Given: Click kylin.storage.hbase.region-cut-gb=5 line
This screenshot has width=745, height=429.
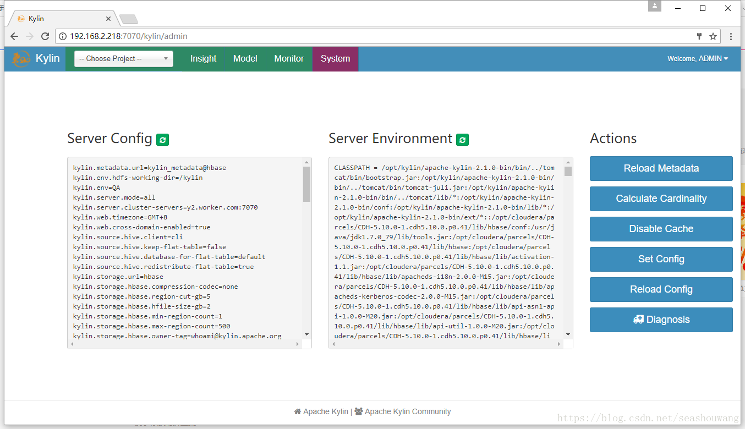Looking at the screenshot, I should pos(141,296).
